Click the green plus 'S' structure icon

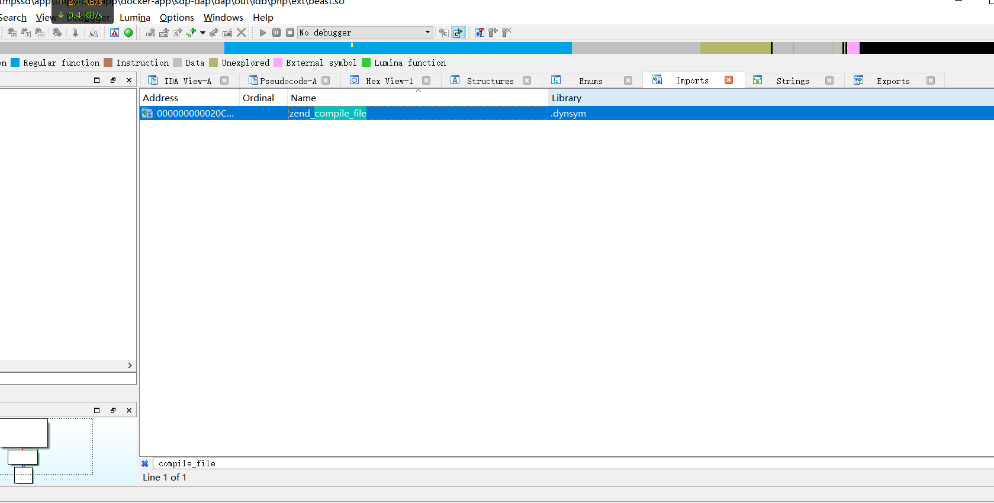pos(191,33)
